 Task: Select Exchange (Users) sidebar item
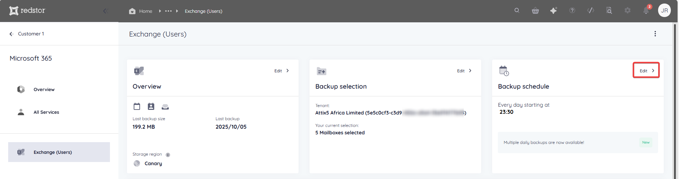coord(59,152)
